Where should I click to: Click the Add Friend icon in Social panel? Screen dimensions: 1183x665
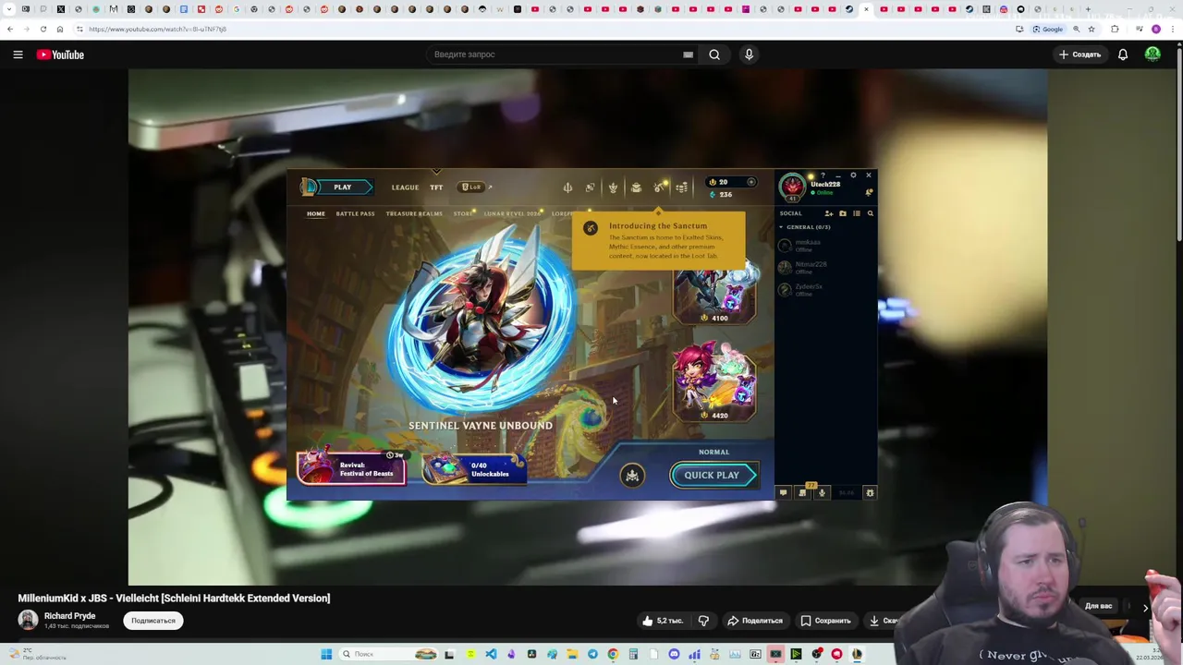tap(828, 213)
